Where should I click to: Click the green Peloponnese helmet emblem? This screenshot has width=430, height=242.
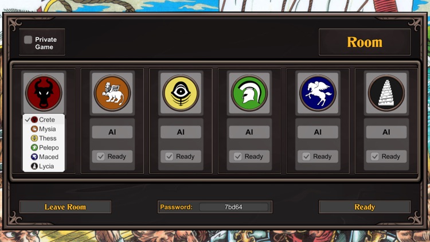pos(249,93)
